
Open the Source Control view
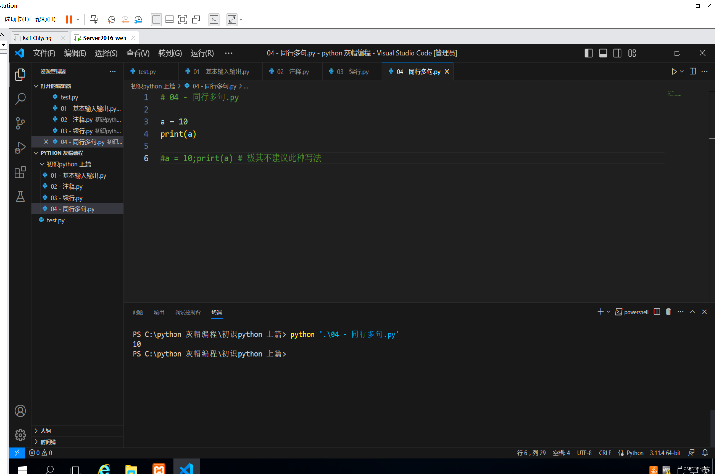[20, 123]
